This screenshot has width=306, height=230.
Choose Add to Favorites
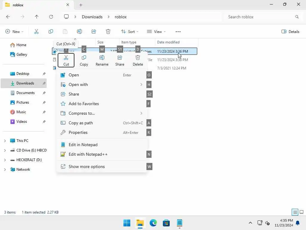[102, 104]
